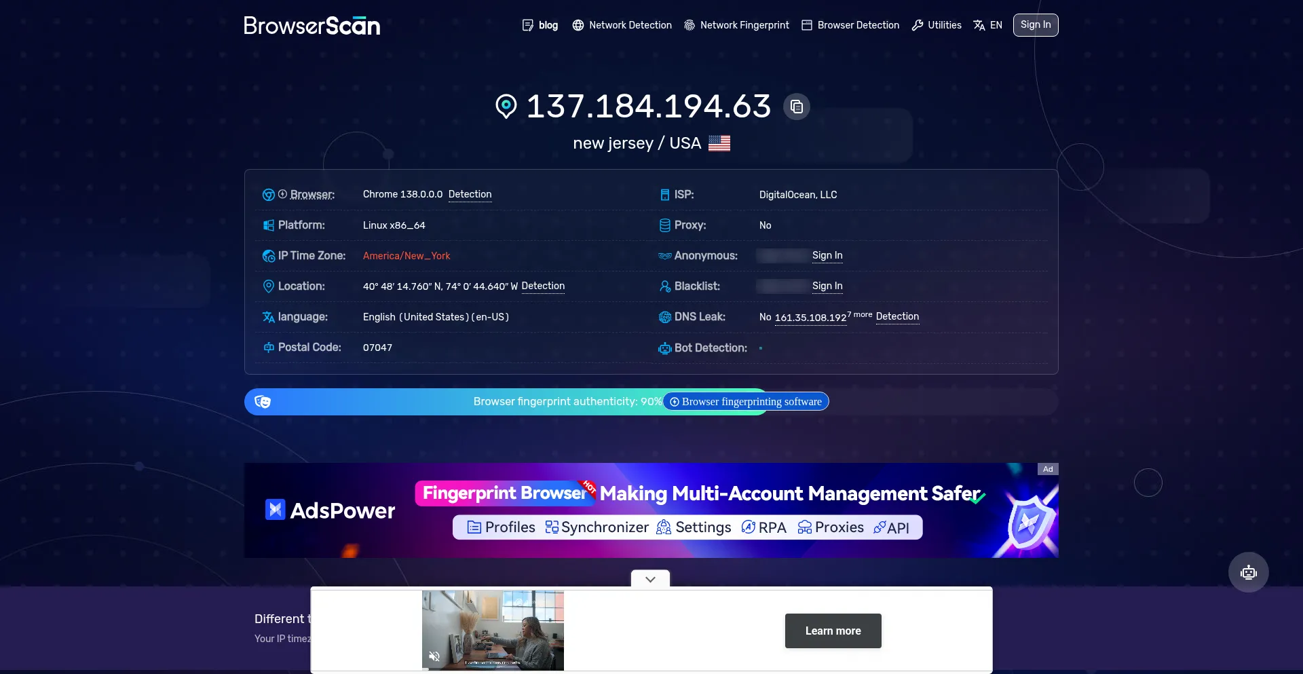
Task: Click the IP Time Zone globe icon
Action: [x=269, y=256]
